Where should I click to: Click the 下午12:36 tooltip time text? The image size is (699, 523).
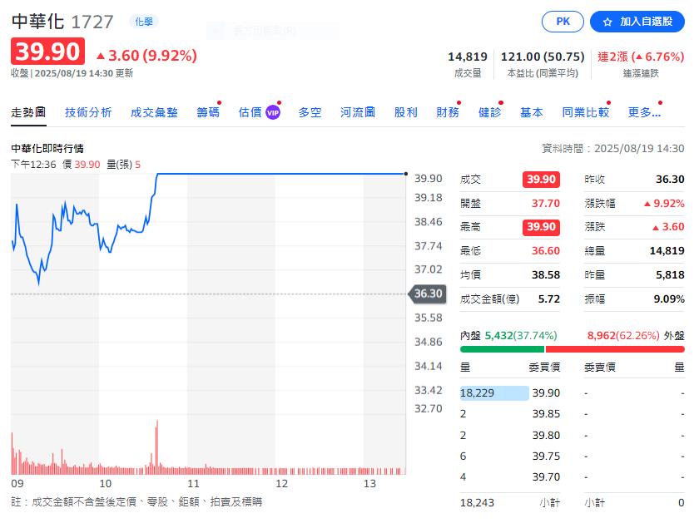coord(33,165)
